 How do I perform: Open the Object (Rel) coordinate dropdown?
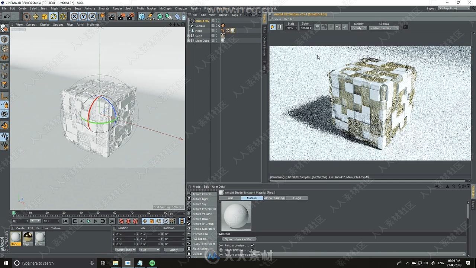tap(125, 250)
